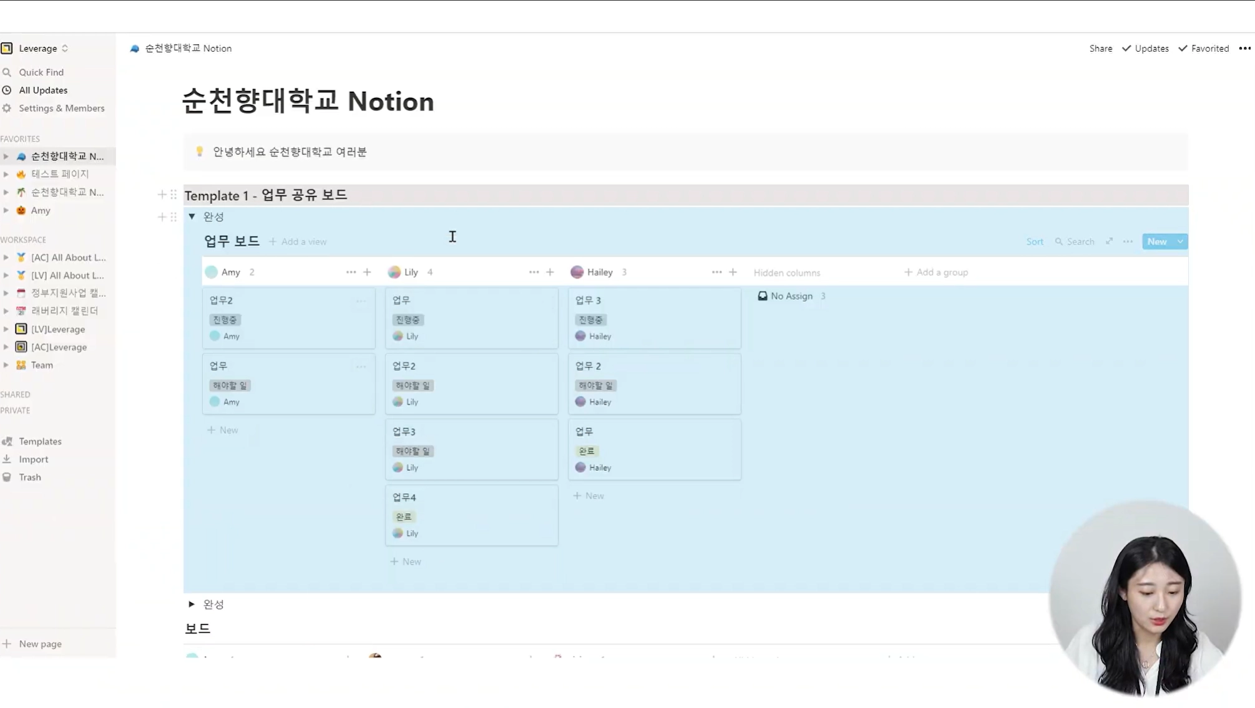Screen dimensions: 1255x708
Task: Expand board to full page icon
Action: (1109, 241)
